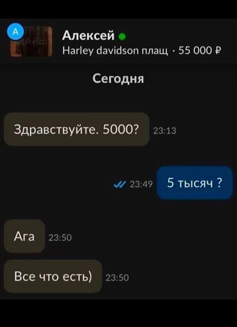Viewport: 237px width, 327px height.
Task: Tap the 23:49 sent timestamp
Action: tap(141, 184)
